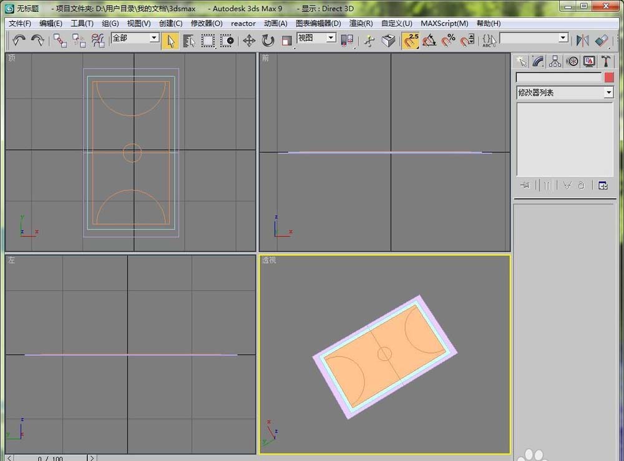
Task: Toggle Percent Snap
Action: [448, 41]
